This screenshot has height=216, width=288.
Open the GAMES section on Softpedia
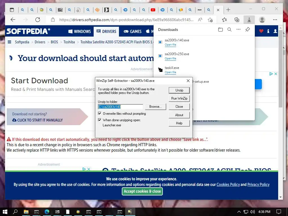click(132, 31)
